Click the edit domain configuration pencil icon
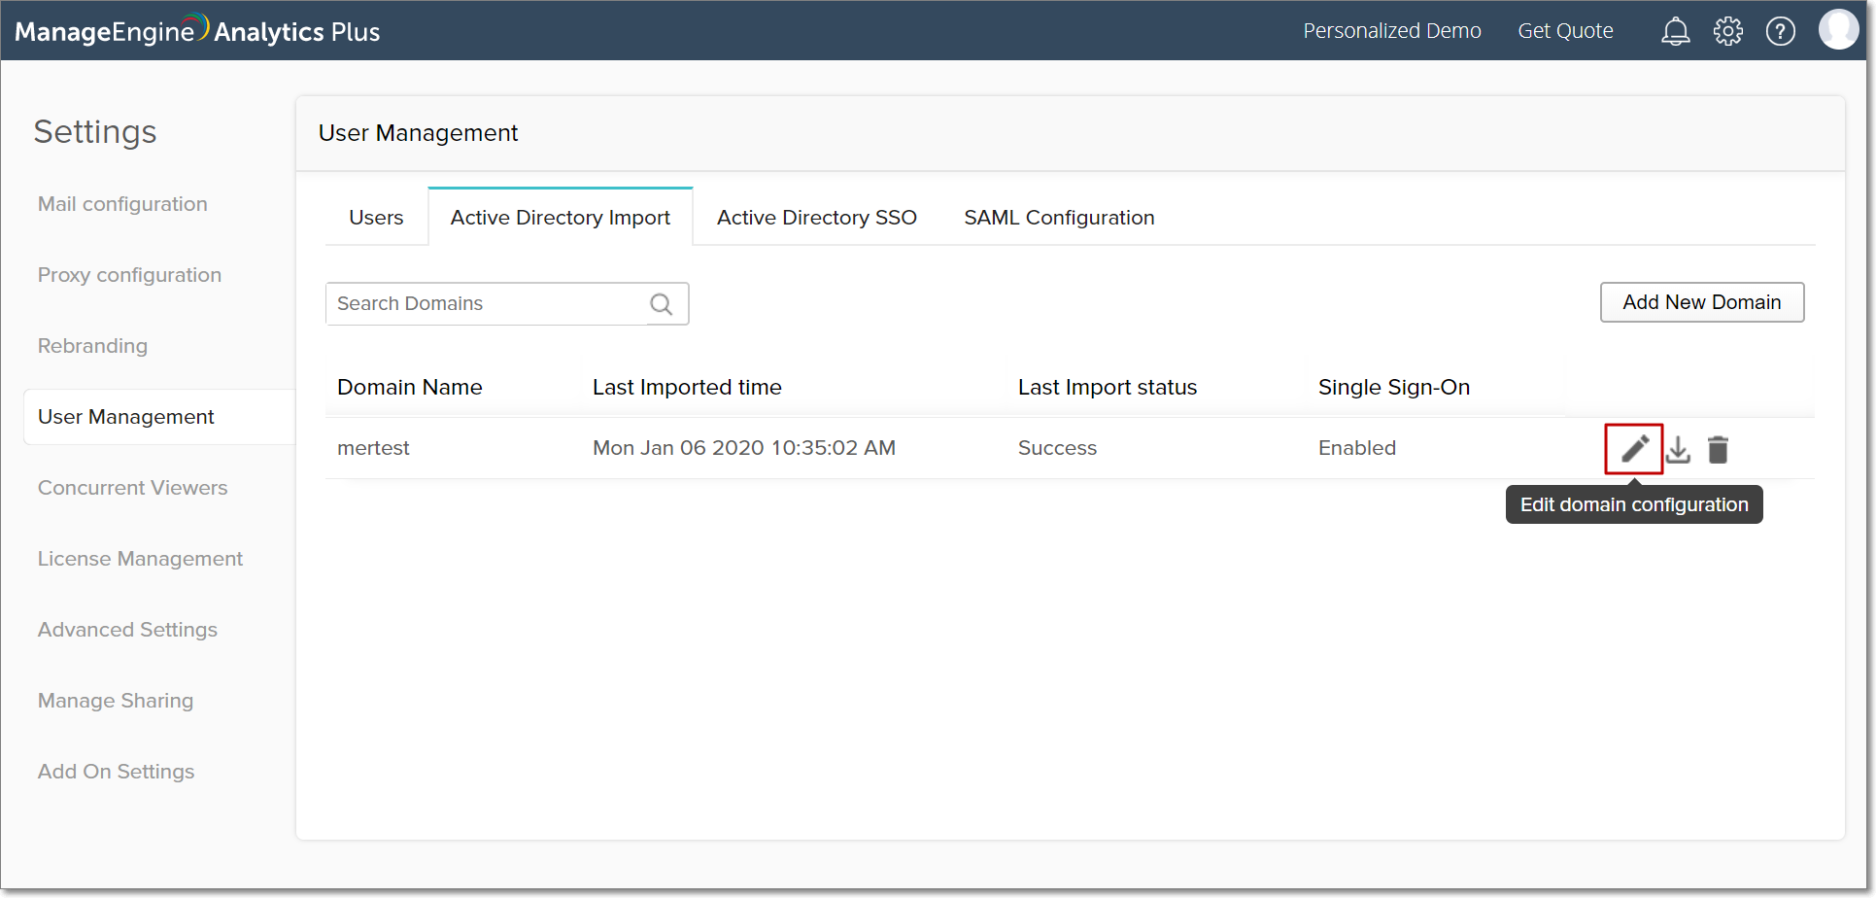1876x898 pixels. (x=1634, y=449)
